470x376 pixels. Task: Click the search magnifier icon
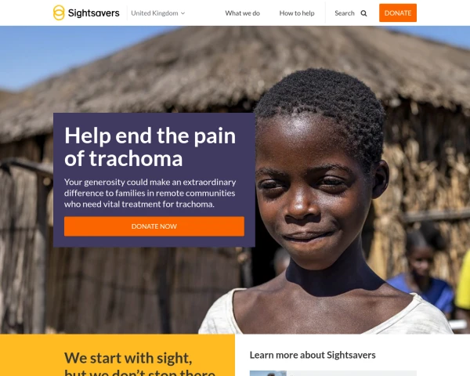coord(363,13)
